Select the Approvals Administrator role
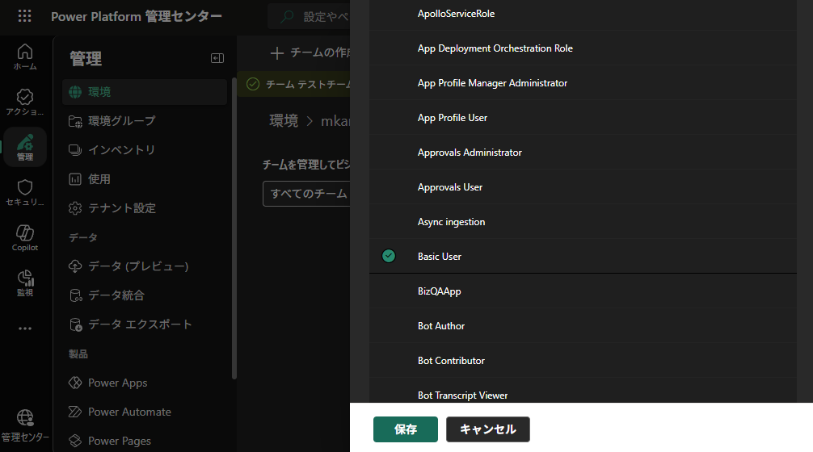This screenshot has height=452, width=813. pos(470,153)
